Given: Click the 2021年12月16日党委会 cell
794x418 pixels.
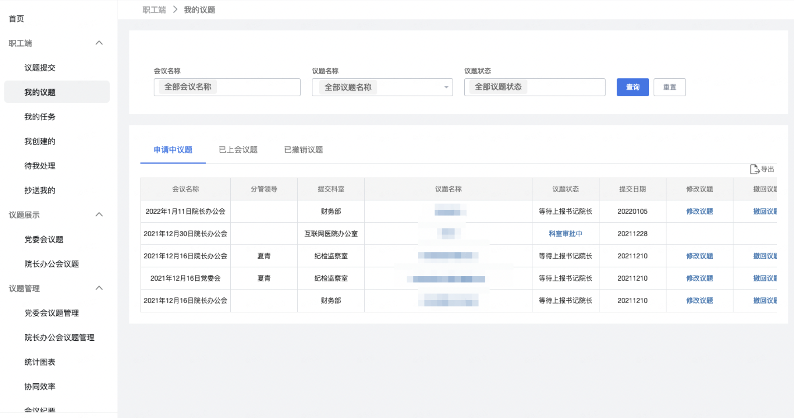Looking at the screenshot, I should [185, 278].
